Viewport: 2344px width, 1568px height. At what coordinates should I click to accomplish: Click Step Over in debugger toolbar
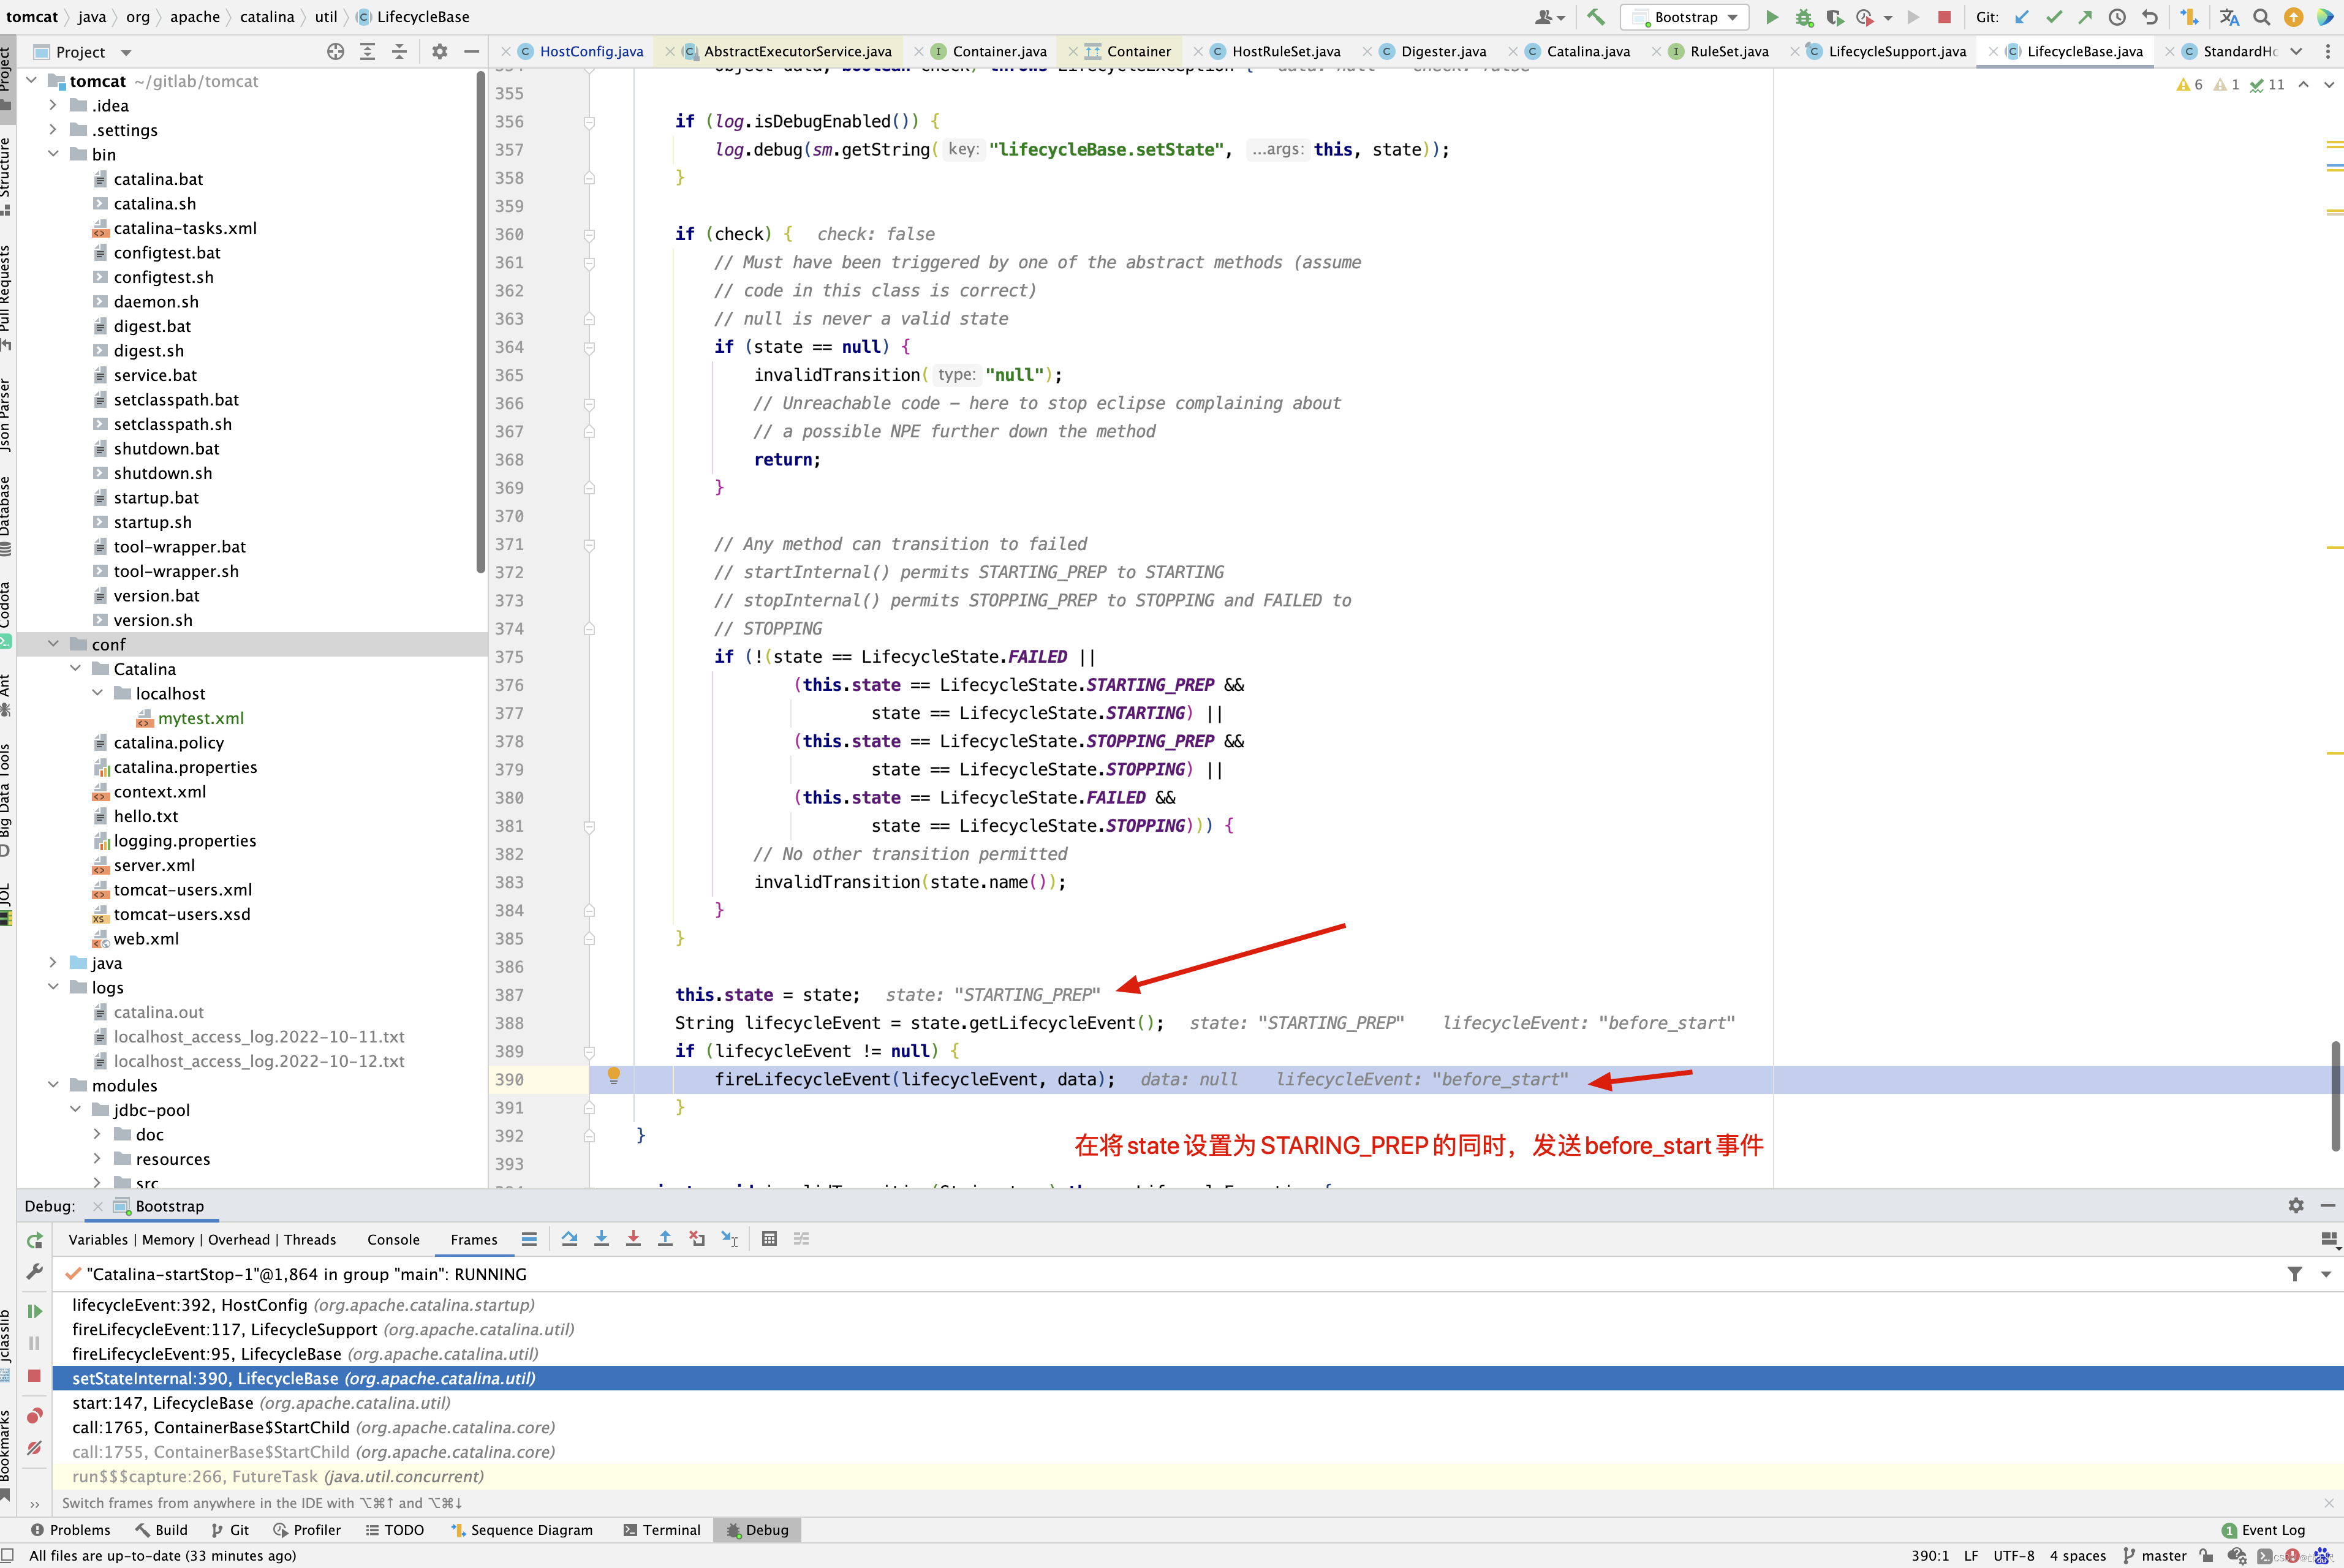click(569, 1239)
